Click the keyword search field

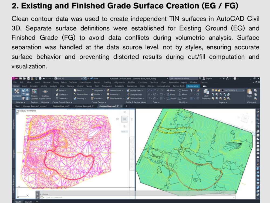point(183,78)
